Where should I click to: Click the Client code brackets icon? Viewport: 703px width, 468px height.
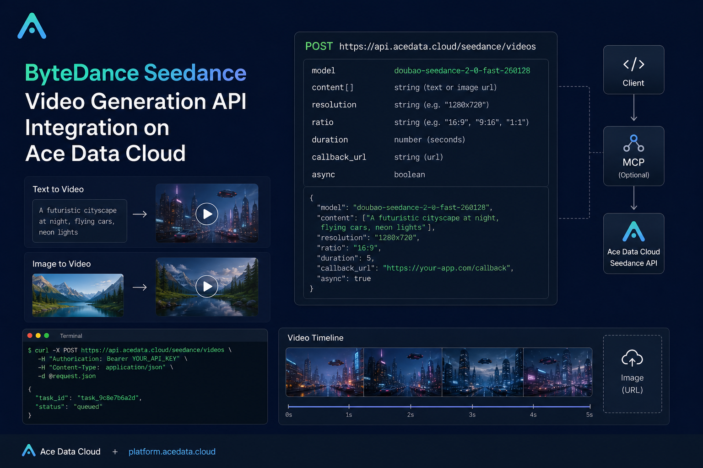click(x=633, y=64)
